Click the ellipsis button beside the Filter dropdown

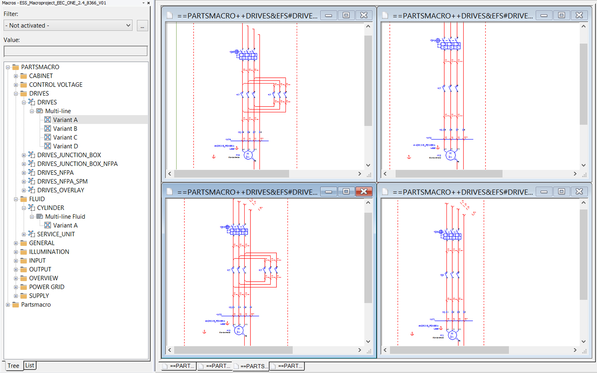point(142,25)
